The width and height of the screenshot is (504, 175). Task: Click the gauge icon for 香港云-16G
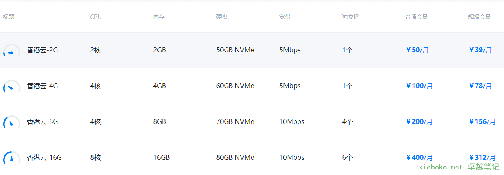tap(11, 158)
